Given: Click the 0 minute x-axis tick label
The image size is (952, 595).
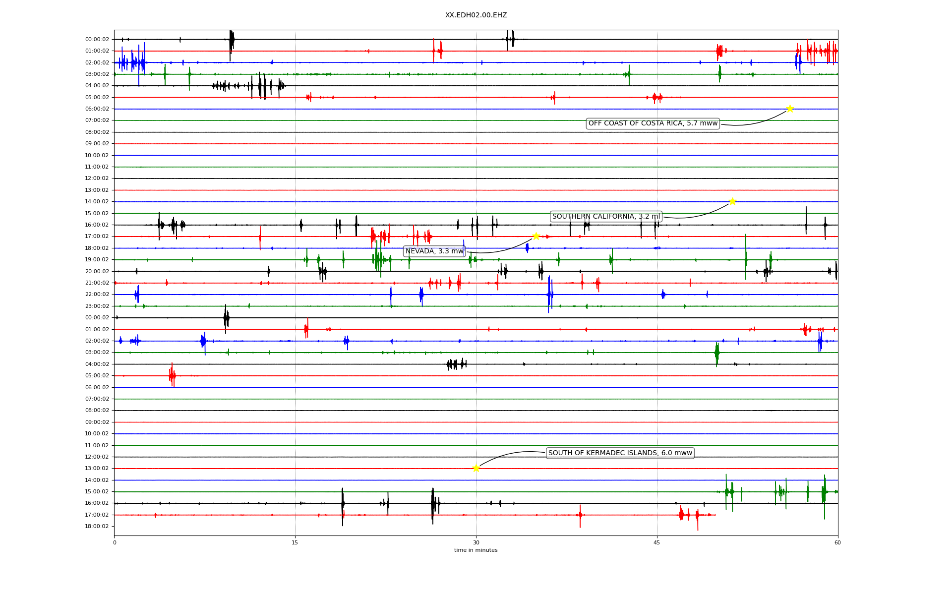Looking at the screenshot, I should (x=115, y=542).
